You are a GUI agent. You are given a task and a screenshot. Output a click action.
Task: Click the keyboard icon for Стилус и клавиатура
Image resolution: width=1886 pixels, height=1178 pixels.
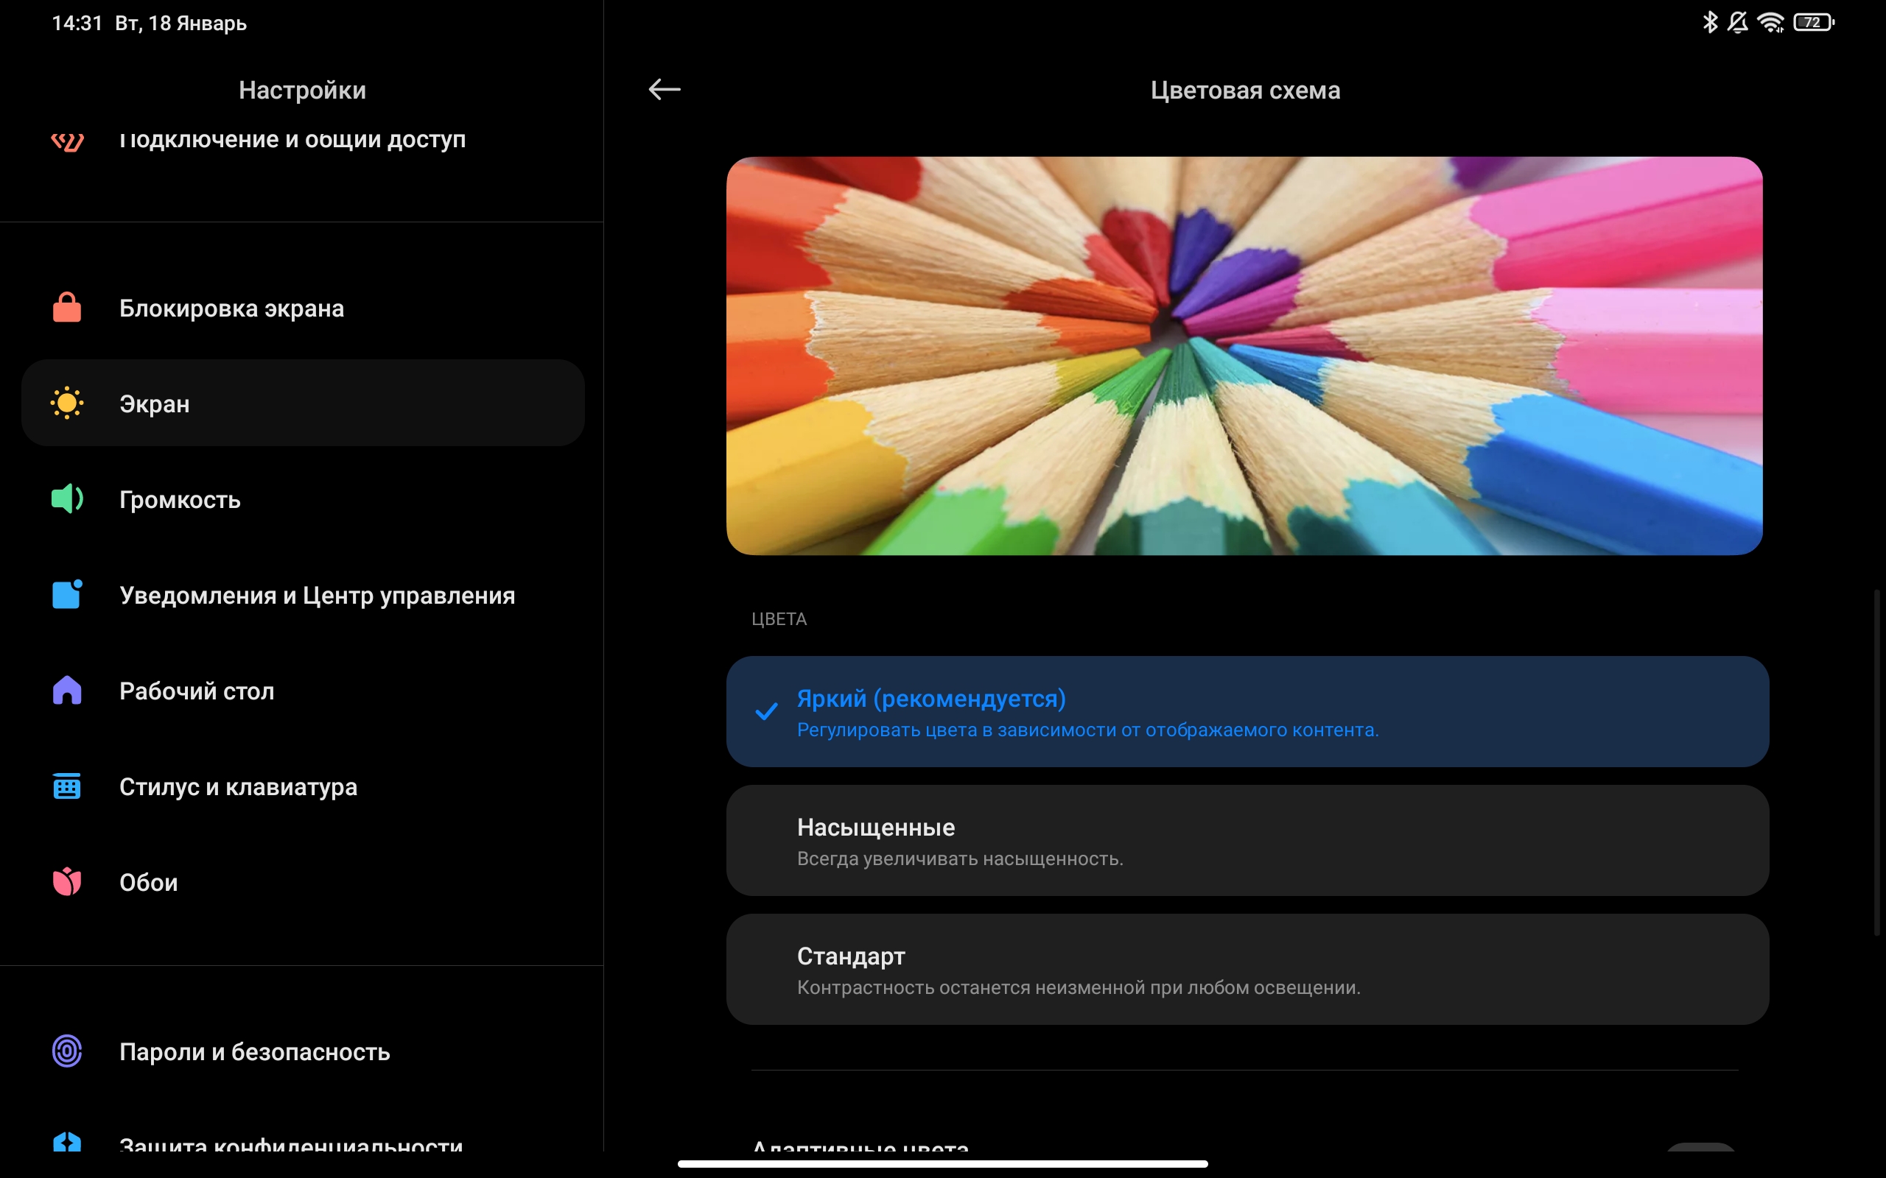click(67, 786)
